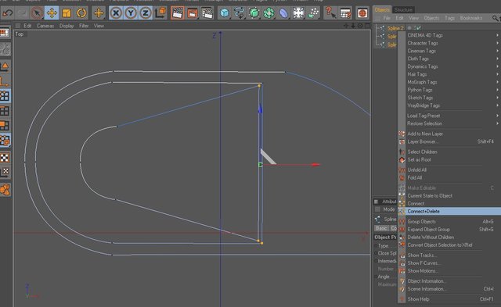Open the viewport Cameras menu
This screenshot has width=501, height=307.
[x=45, y=26]
